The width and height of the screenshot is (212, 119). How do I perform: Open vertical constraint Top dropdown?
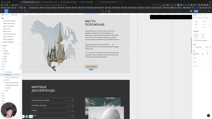(x=203, y=37)
